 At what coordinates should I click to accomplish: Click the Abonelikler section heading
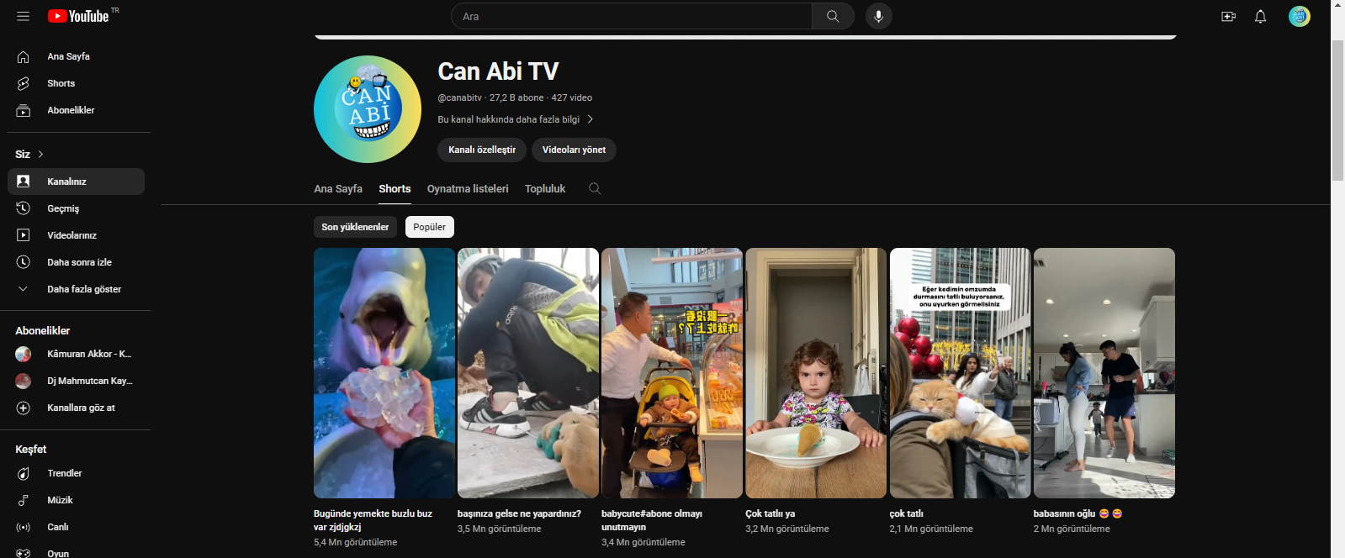click(43, 330)
